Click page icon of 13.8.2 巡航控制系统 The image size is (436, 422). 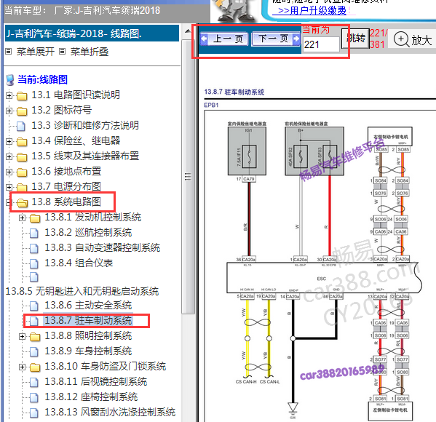[34, 233]
